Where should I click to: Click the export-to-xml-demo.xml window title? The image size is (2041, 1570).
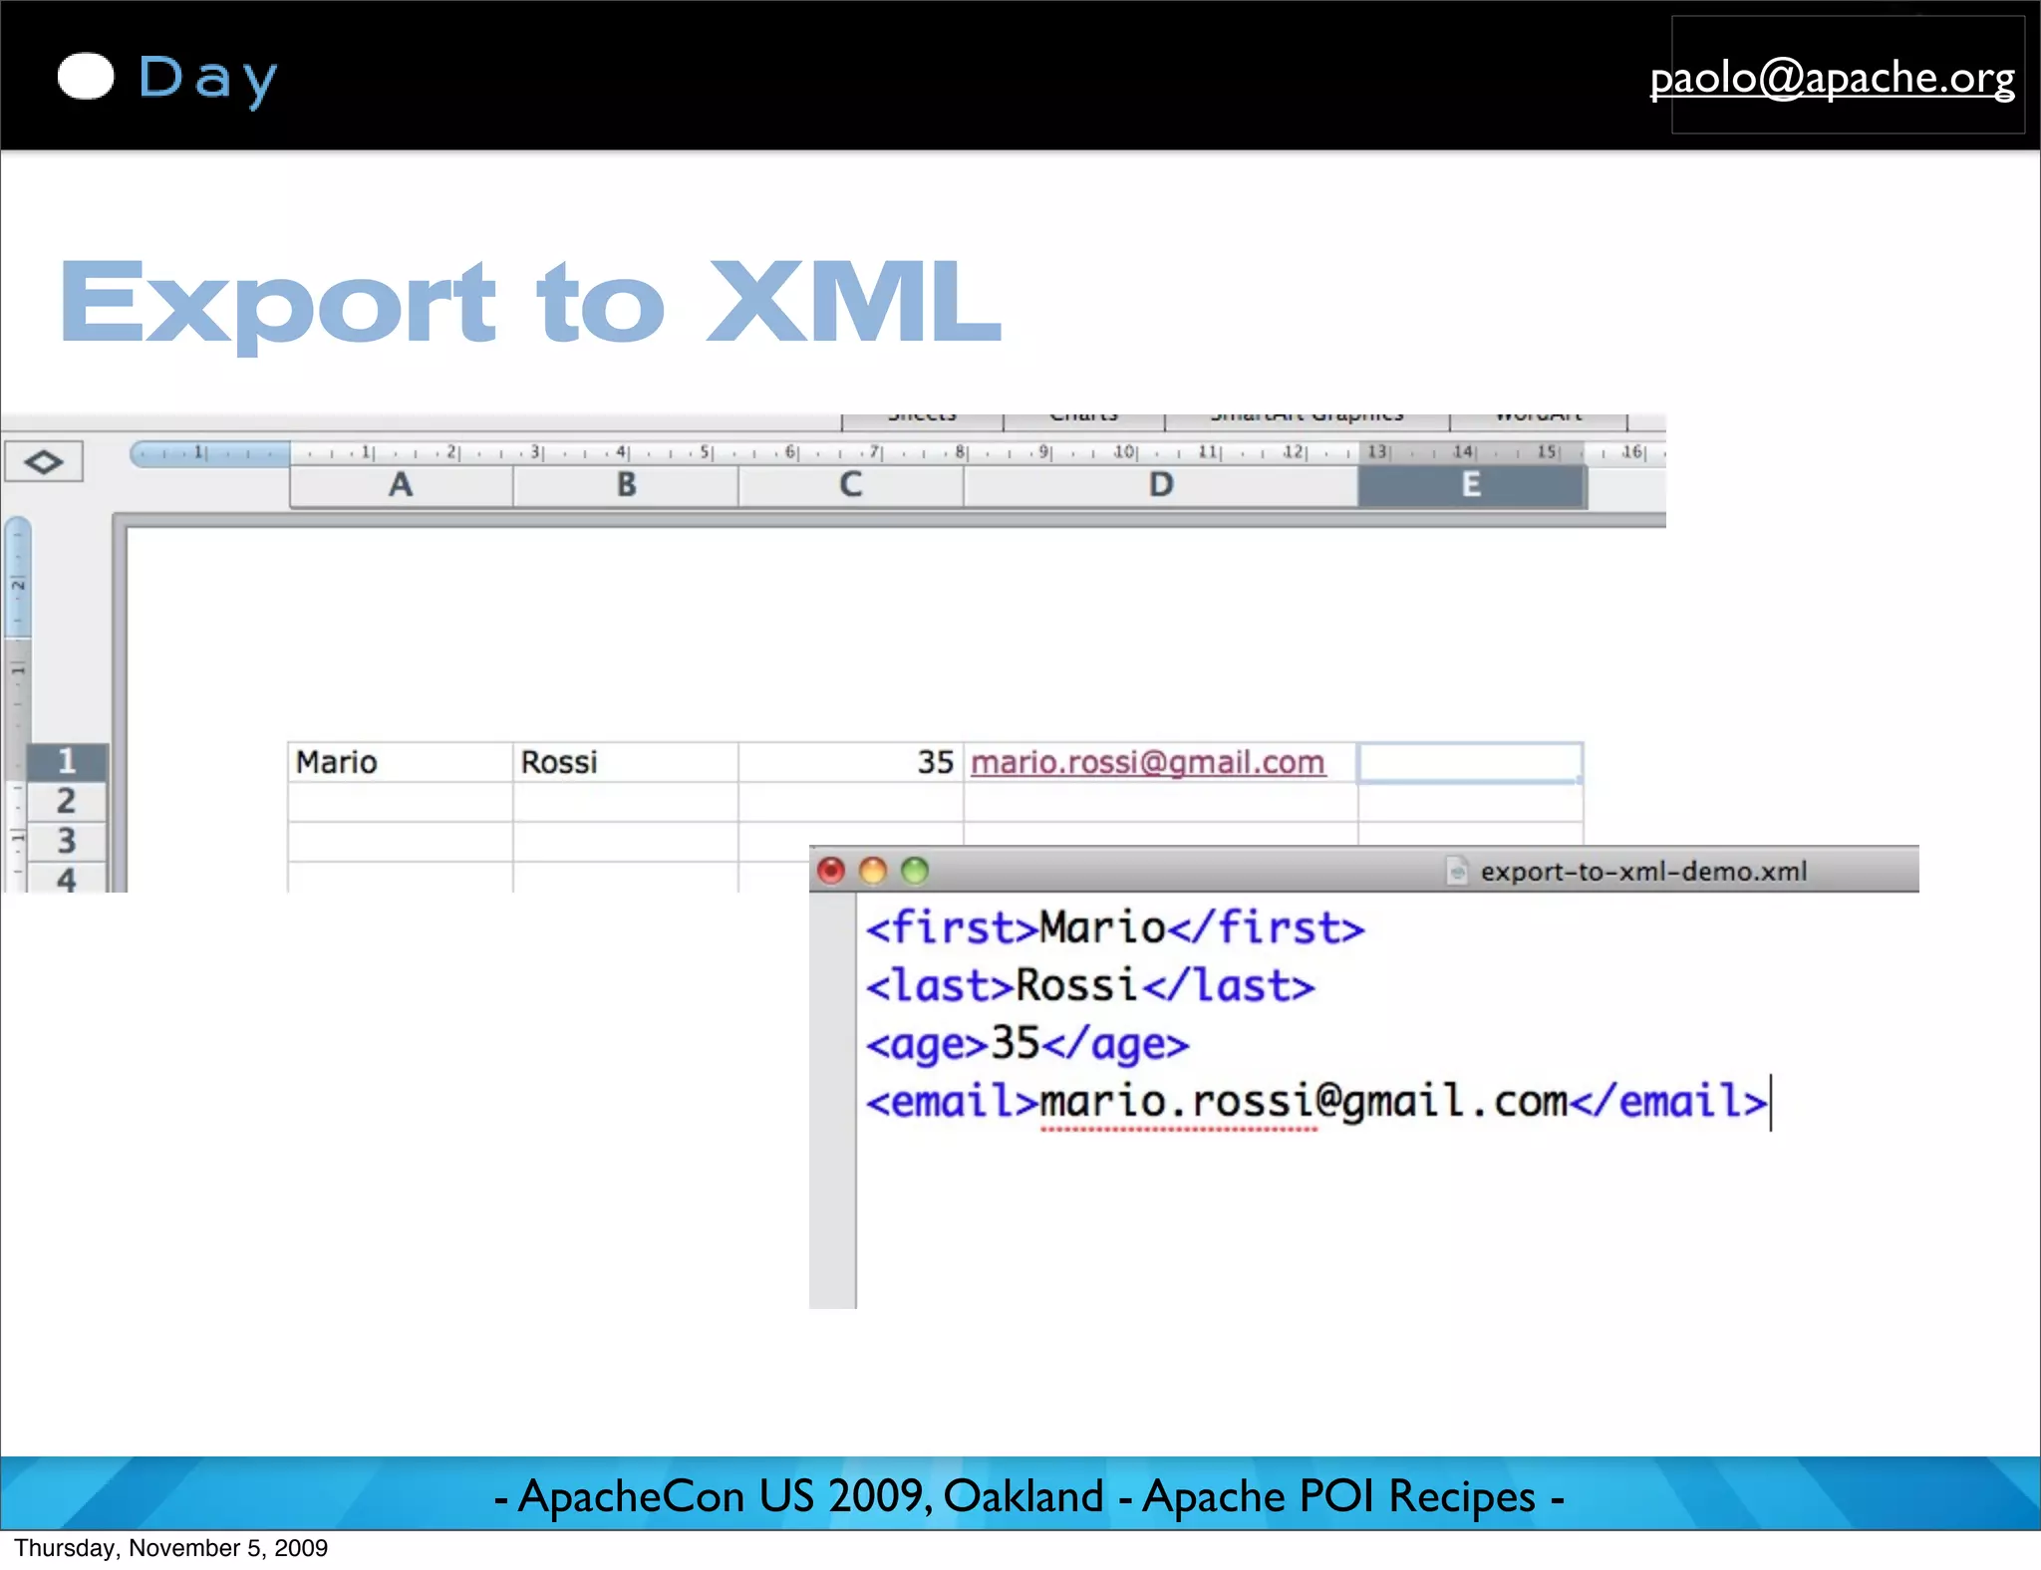pyautogui.click(x=1643, y=872)
